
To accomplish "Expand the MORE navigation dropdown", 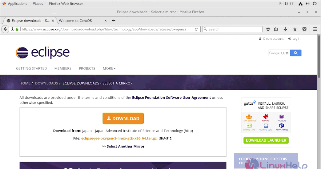I will pos(109,68).
